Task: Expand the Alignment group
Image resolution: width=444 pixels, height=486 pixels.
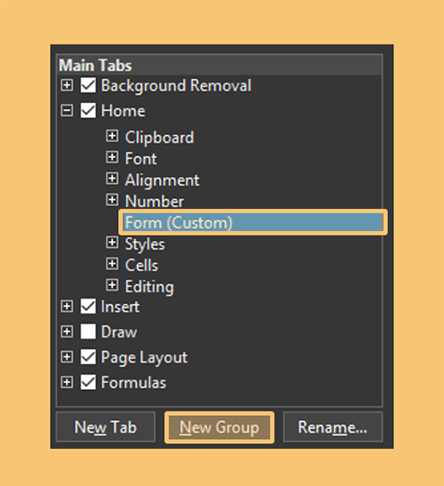Action: click(112, 179)
